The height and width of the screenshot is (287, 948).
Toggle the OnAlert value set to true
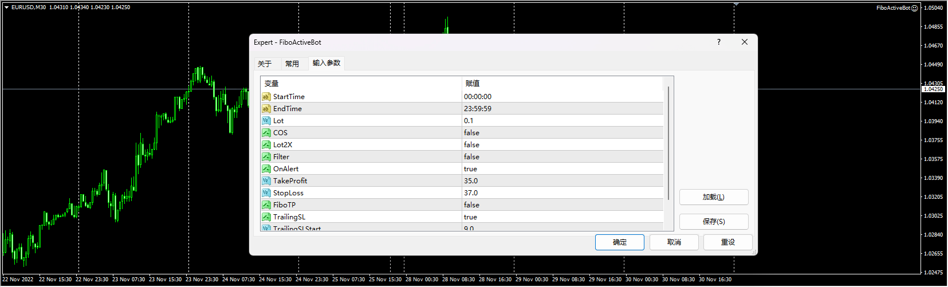(x=470, y=169)
